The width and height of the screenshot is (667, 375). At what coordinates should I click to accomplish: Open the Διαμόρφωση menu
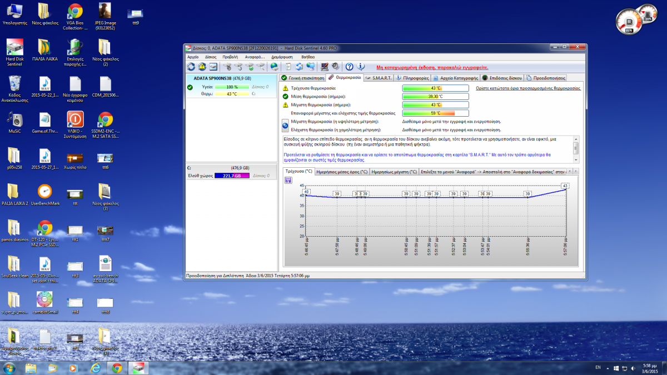click(282, 57)
